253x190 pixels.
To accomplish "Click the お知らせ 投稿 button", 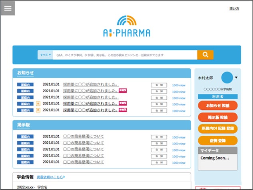I will click(x=218, y=105).
